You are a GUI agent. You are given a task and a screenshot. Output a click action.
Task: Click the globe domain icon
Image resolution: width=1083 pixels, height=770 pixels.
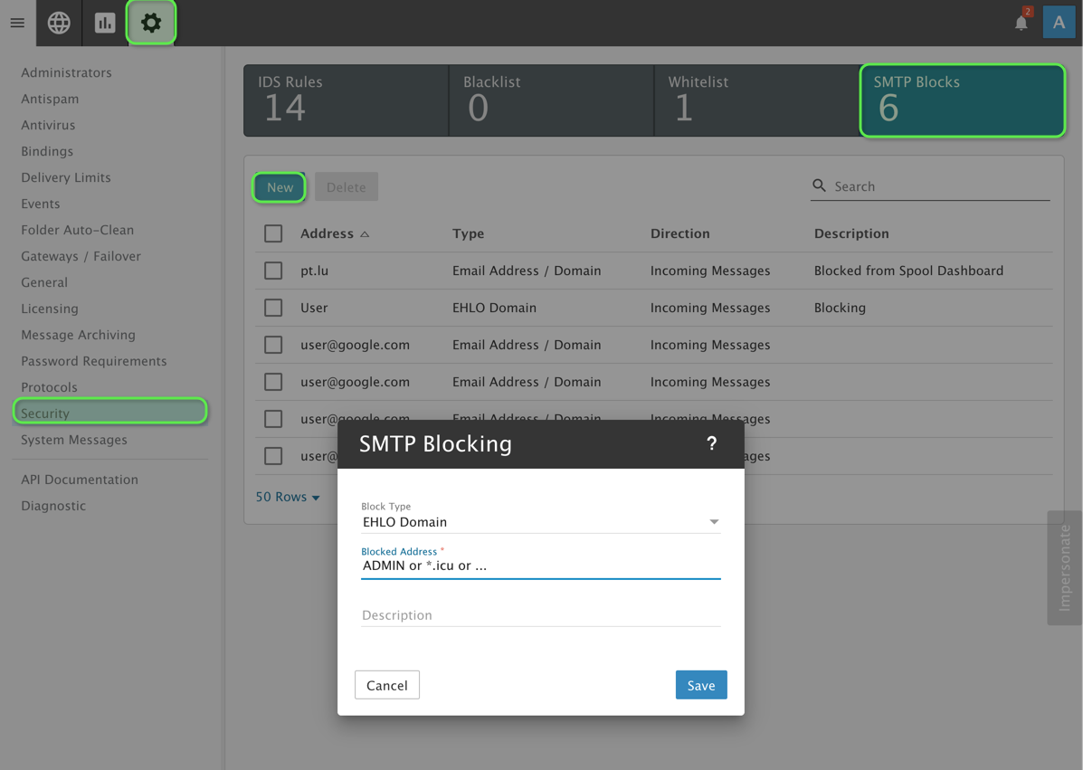click(59, 23)
